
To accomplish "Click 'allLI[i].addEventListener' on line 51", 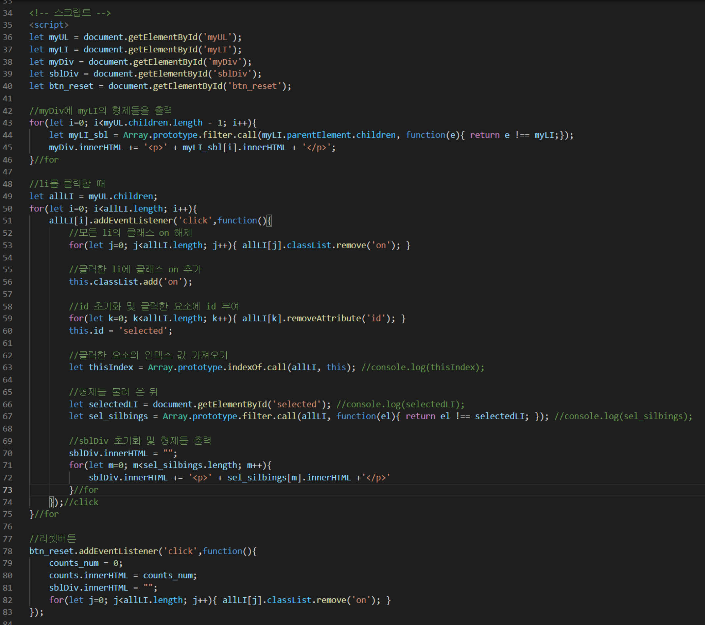I will [111, 221].
